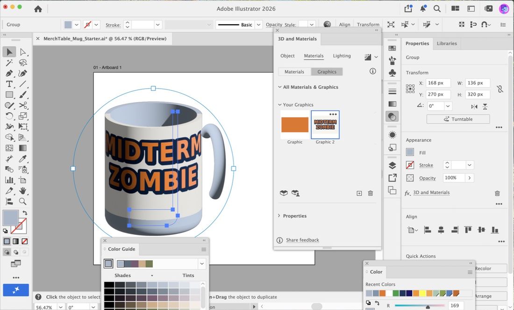Image resolution: width=514 pixels, height=310 pixels.
Task: Click the Home icon
Action: point(38,9)
